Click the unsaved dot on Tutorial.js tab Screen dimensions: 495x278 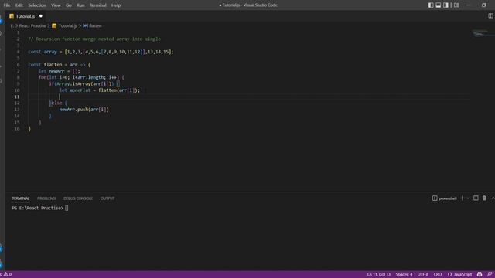[41, 16]
